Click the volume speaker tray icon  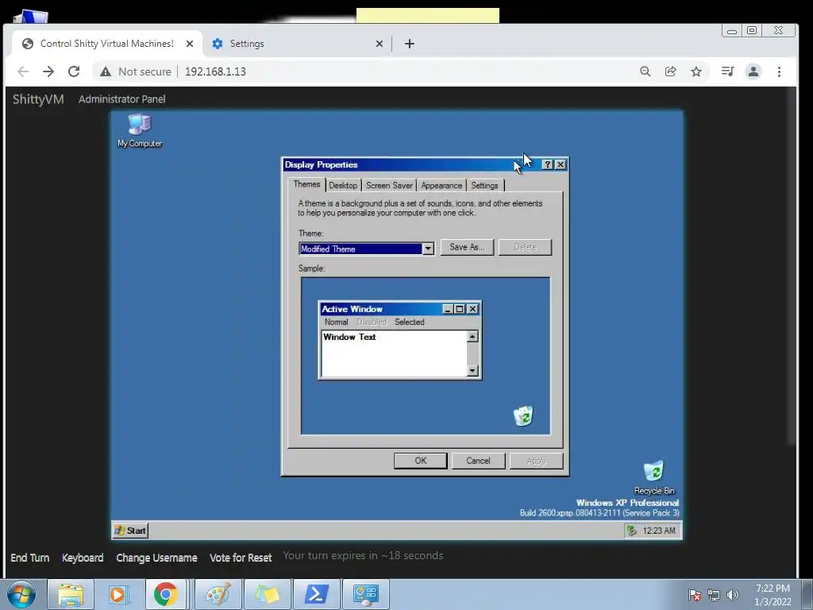pyautogui.click(x=732, y=595)
